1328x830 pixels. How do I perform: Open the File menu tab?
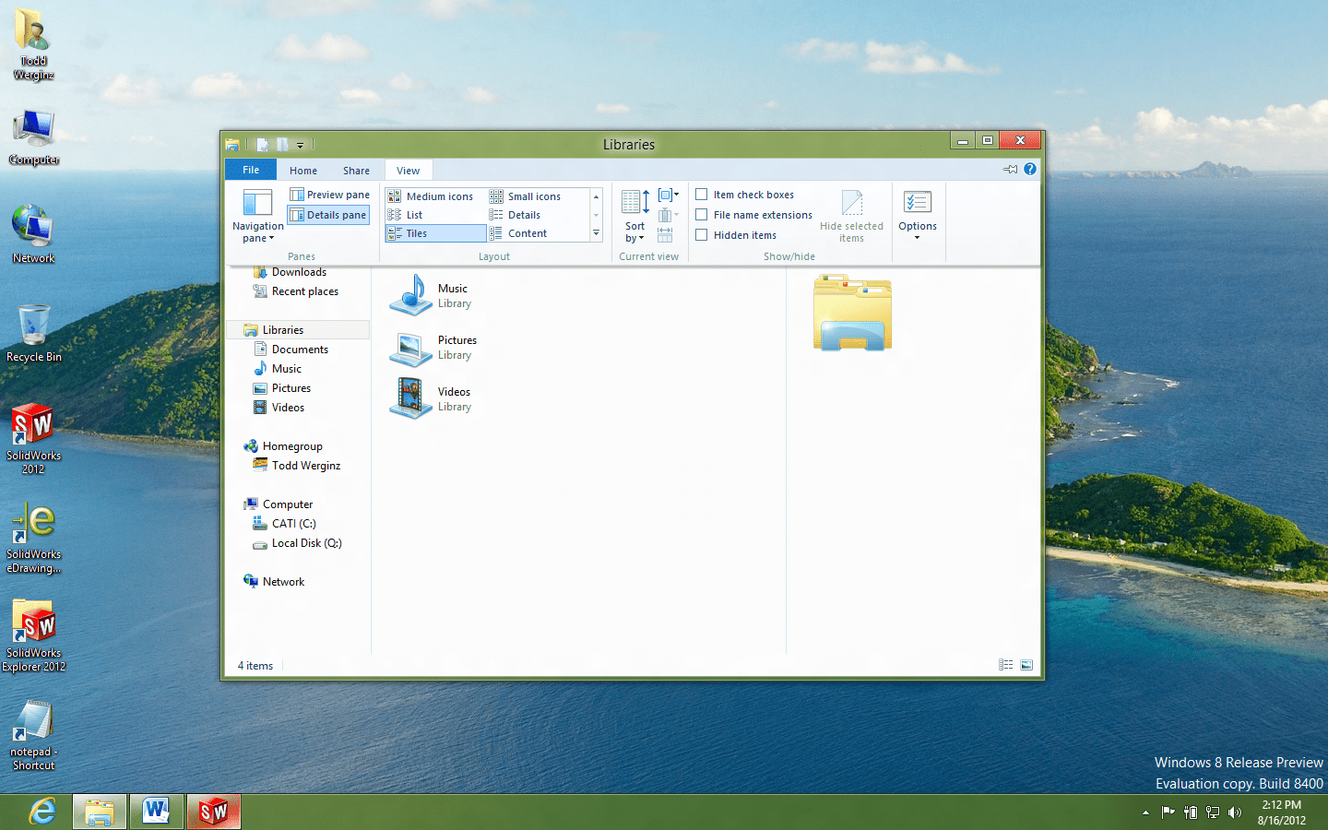click(x=251, y=170)
